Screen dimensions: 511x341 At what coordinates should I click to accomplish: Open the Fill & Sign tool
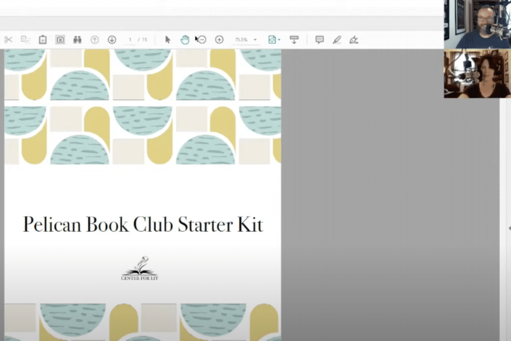pyautogui.click(x=353, y=39)
